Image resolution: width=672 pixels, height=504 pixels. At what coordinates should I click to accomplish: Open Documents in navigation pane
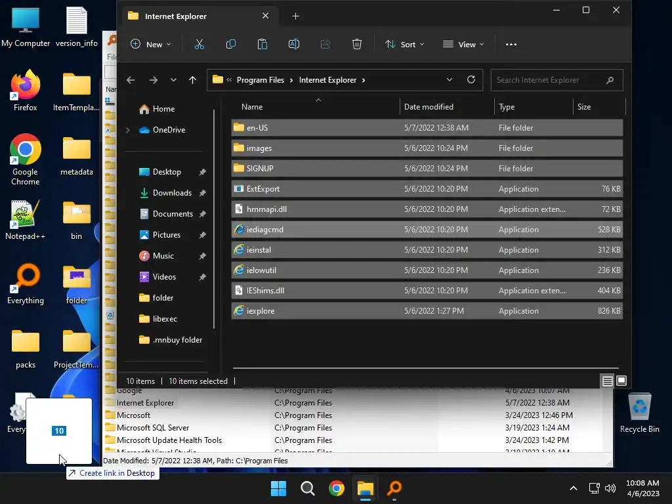(173, 214)
